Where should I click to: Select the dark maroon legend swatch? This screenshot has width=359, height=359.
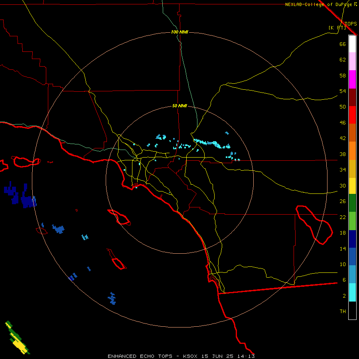point(352,97)
